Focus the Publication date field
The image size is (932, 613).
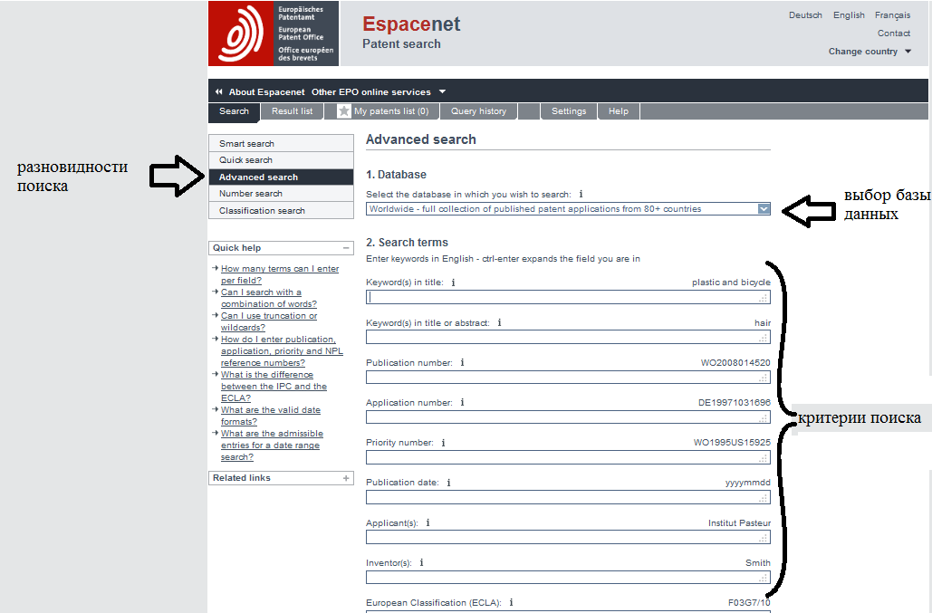568,497
